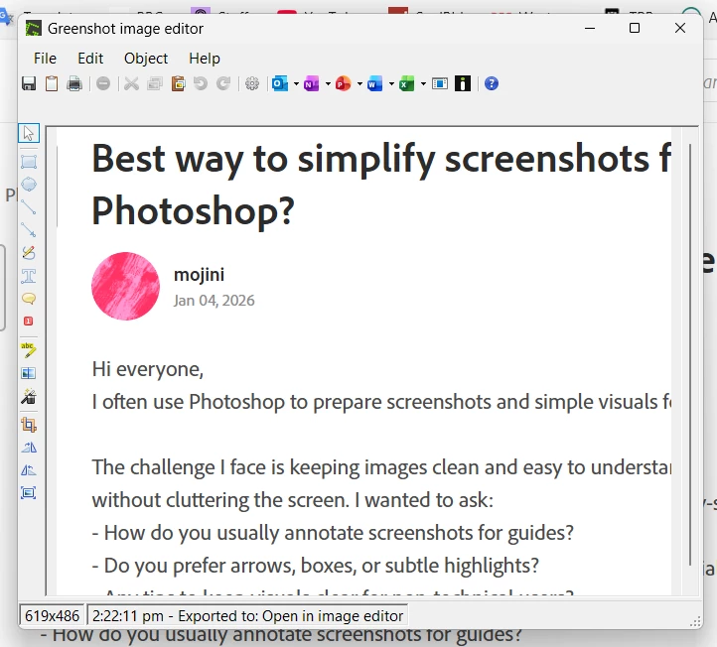Select the Draw rectangle tool

click(29, 162)
